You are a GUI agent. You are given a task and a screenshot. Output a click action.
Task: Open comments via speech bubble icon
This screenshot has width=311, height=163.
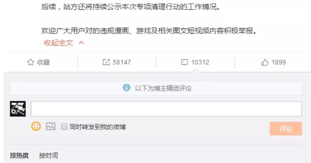(184, 62)
